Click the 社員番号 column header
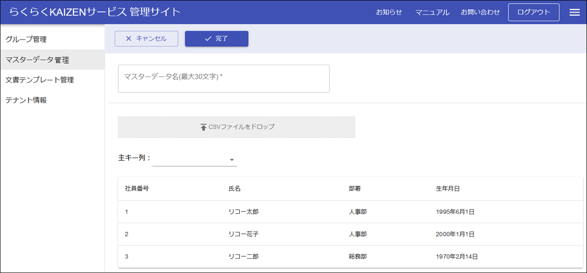The width and height of the screenshot is (587, 273). click(137, 189)
